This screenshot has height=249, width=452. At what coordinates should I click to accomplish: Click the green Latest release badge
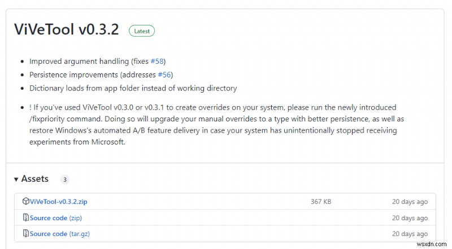(141, 31)
